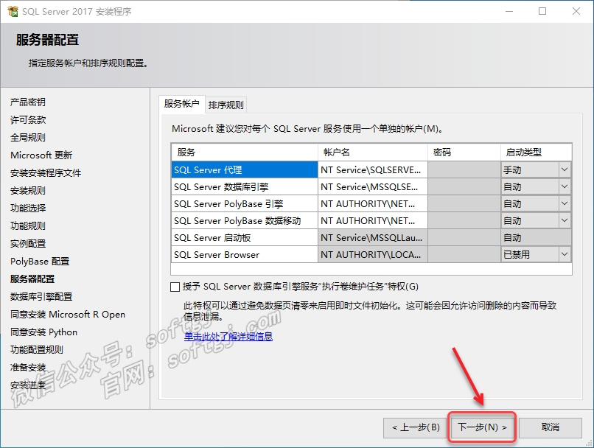
Task: Open startup type dropdown for SQL Server Browser
Action: (565, 254)
